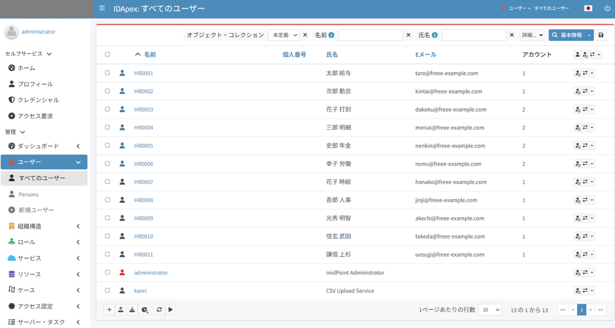Screen dimensions: 615x328
Task: Select the checkbox for the kanri user
Action: (x=107, y=291)
